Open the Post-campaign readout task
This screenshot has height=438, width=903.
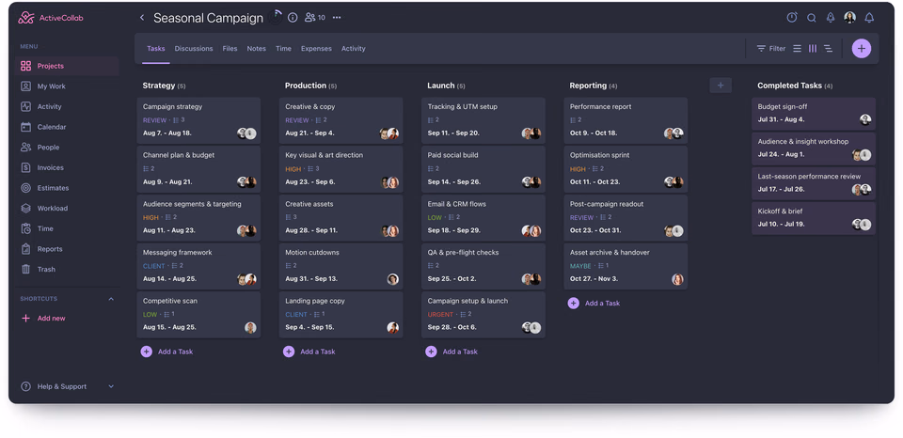pos(626,217)
